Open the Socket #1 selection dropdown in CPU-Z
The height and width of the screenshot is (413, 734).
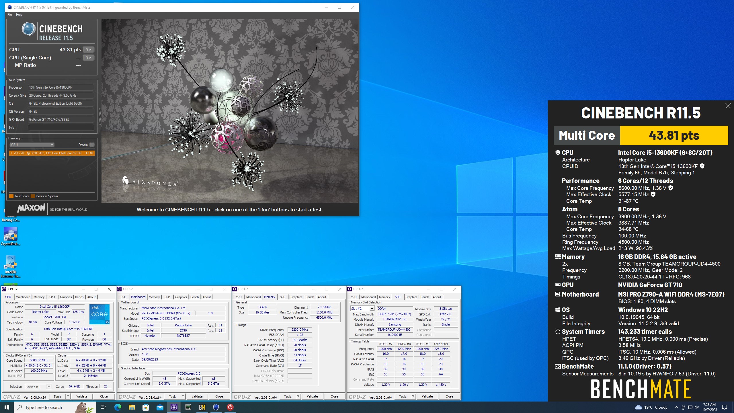[x=38, y=387]
